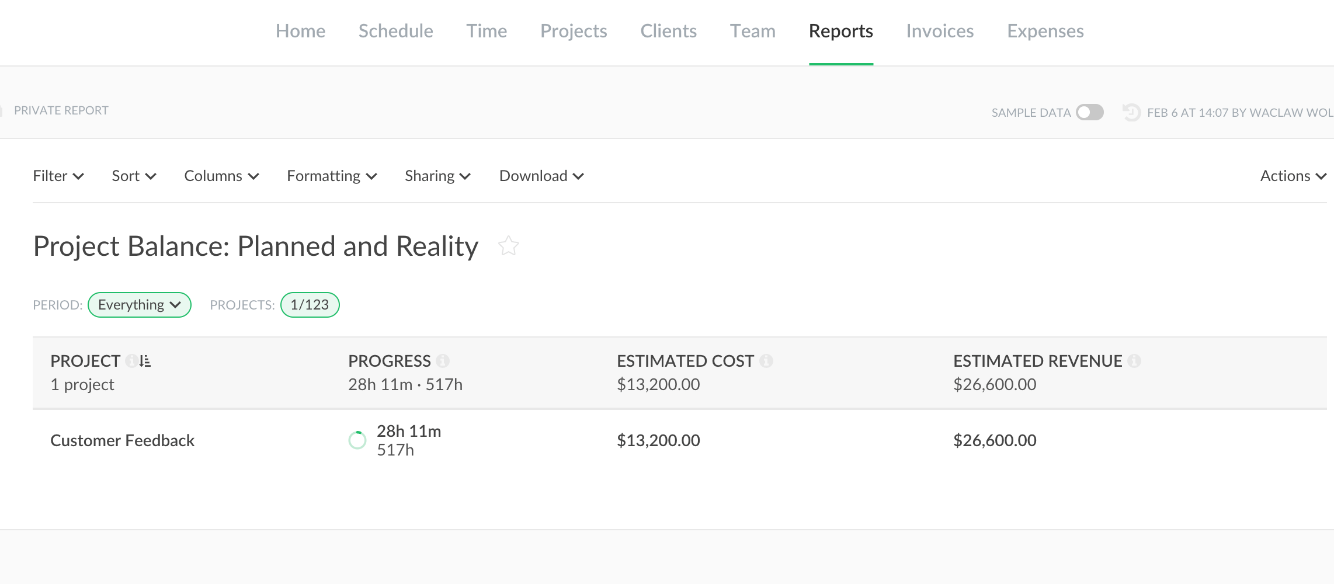
Task: Click the history icon near Feb 6 timestamp
Action: point(1131,112)
